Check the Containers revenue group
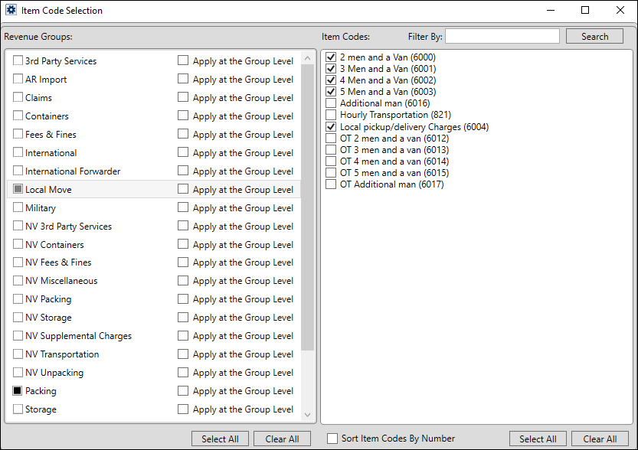The height and width of the screenshot is (450, 638). [17, 116]
